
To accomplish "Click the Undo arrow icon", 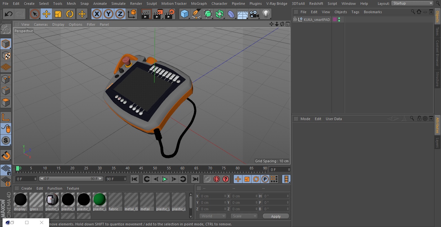I will [9, 14].
